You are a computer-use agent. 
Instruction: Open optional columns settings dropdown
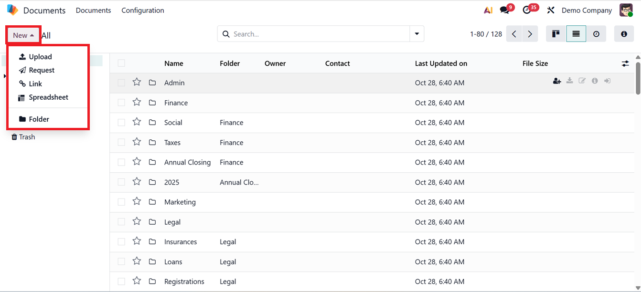click(x=625, y=63)
